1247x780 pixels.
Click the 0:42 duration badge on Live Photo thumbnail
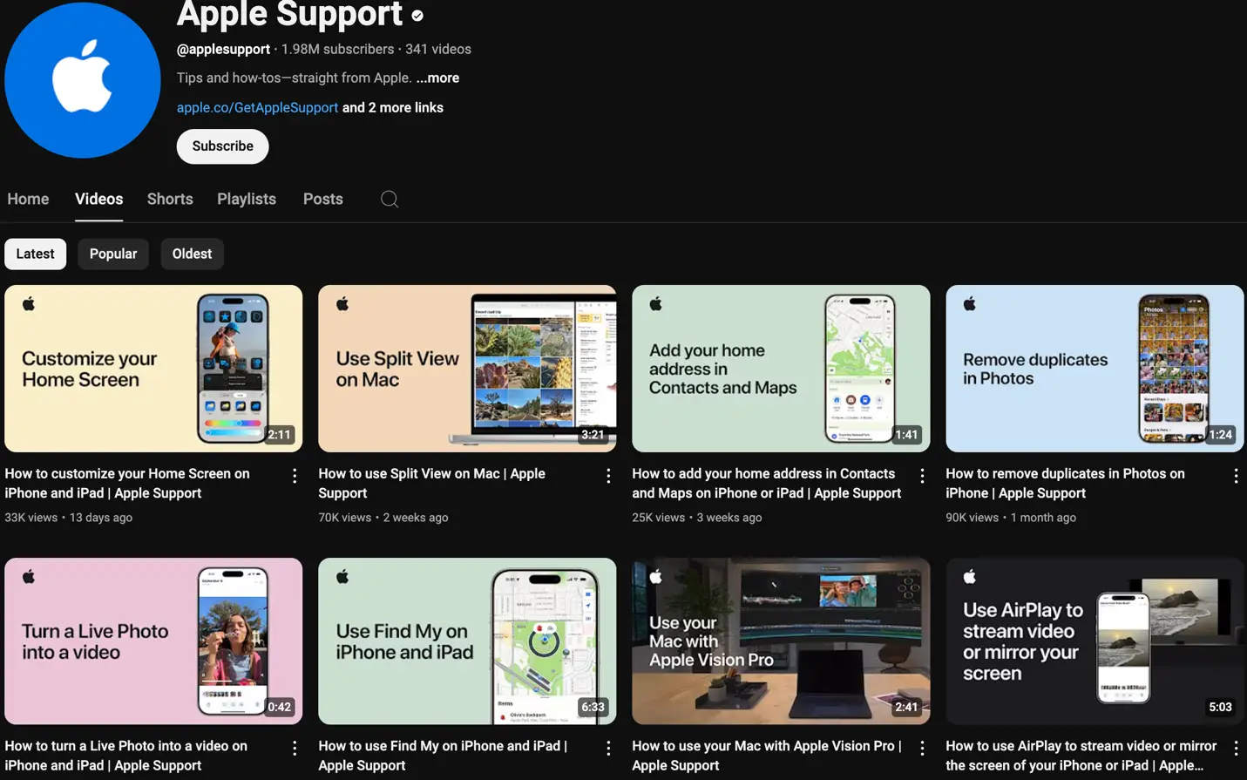279,707
